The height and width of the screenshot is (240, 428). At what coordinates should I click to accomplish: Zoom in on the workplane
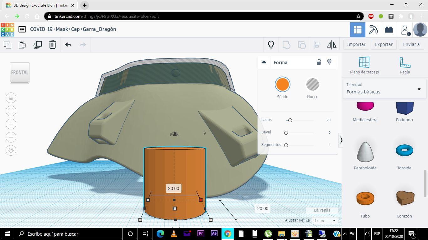tap(11, 124)
